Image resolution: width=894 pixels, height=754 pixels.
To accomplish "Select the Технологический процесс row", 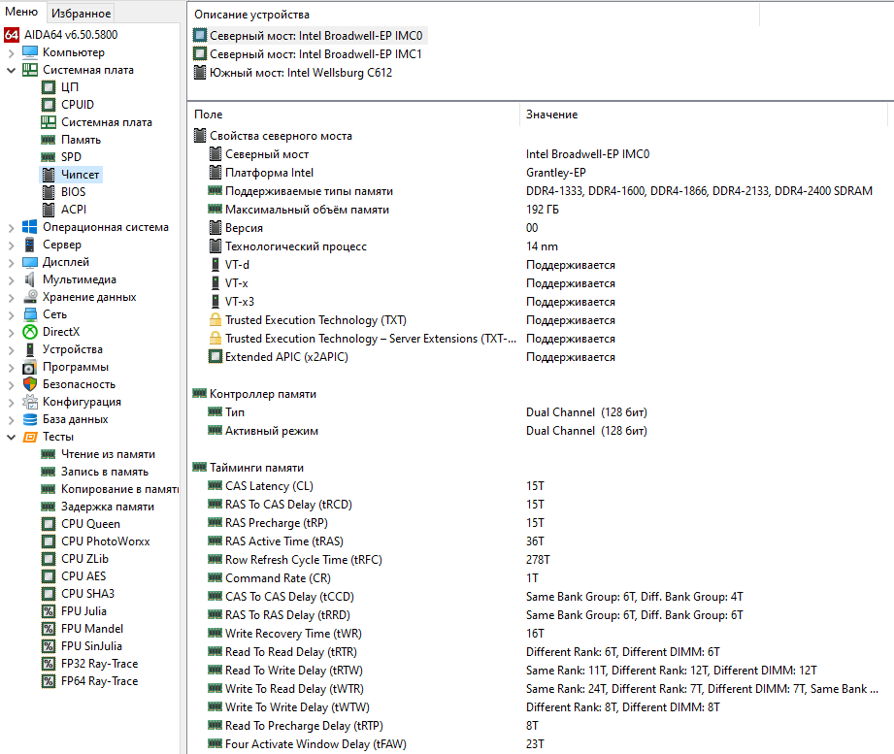I will point(540,246).
